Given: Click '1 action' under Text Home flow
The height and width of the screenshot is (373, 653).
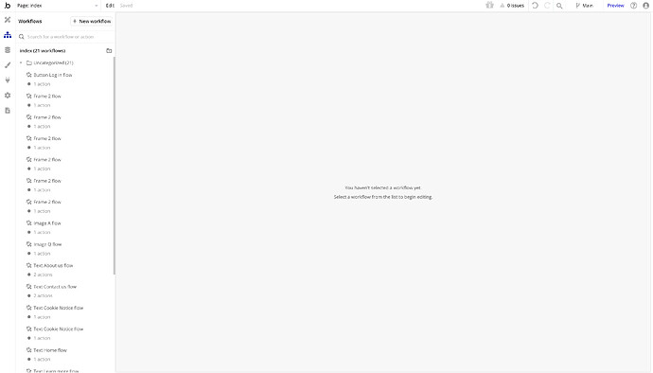Looking at the screenshot, I should [42, 359].
